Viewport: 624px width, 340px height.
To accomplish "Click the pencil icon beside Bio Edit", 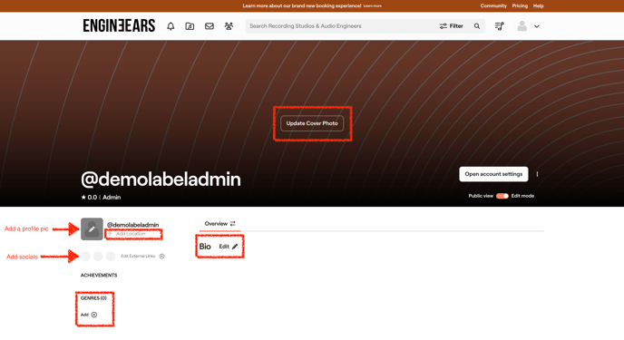I will coord(235,247).
